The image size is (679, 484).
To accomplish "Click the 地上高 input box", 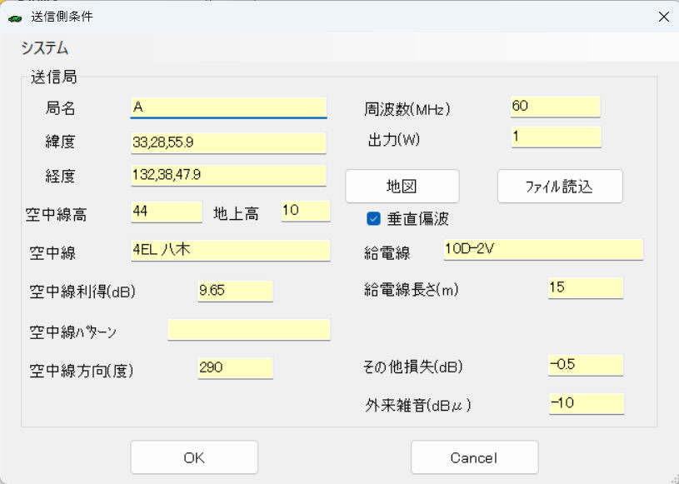I will pos(305,212).
